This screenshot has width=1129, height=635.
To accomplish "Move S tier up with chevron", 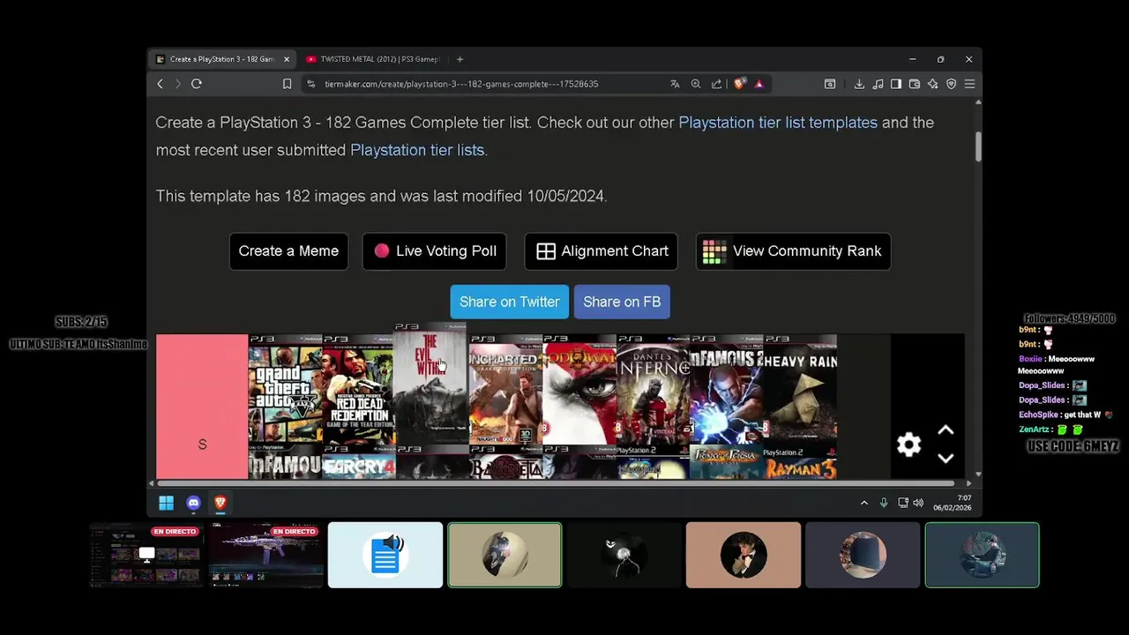I will coord(946,430).
